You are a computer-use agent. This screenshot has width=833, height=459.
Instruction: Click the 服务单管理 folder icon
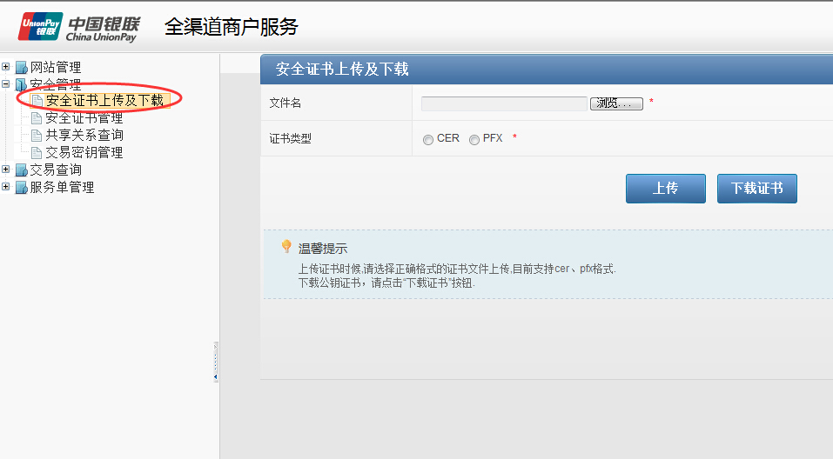pos(22,188)
